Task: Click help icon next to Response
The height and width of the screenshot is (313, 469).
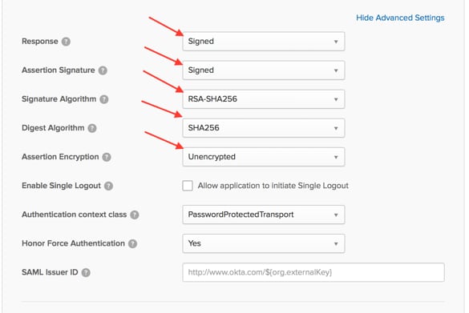Action: point(66,42)
